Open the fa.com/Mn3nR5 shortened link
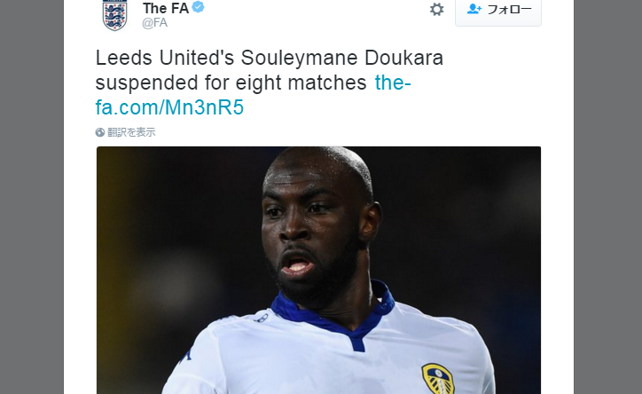 [169, 107]
